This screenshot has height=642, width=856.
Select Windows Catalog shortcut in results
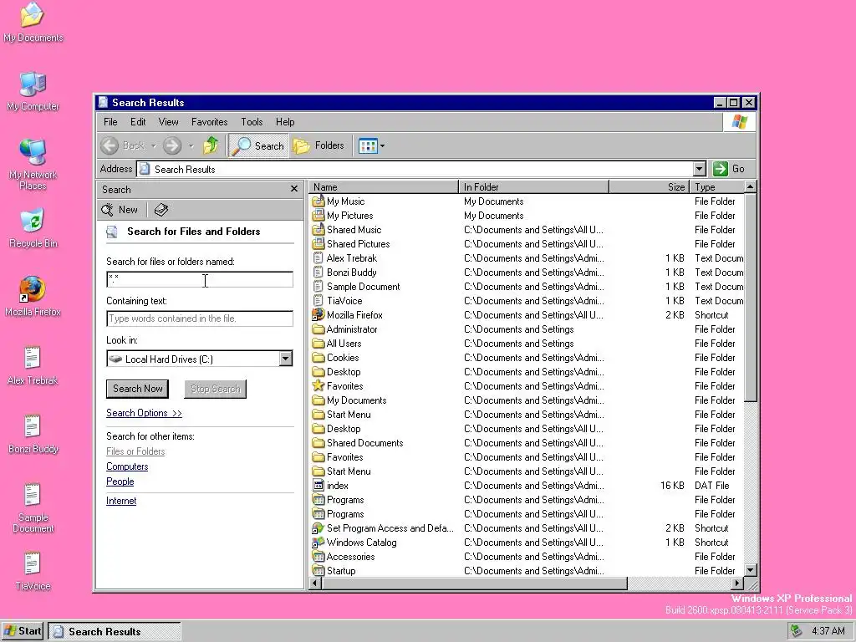tap(361, 542)
